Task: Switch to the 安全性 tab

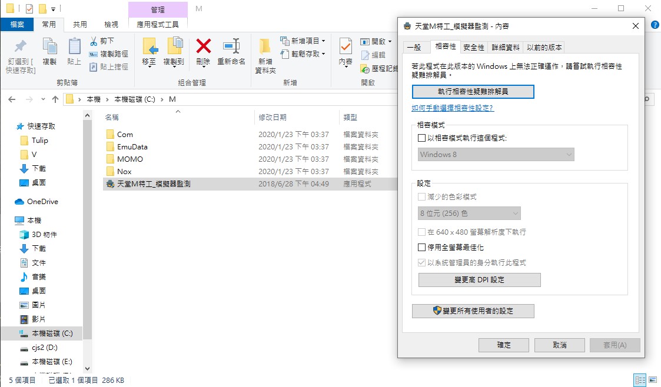Action: point(474,48)
